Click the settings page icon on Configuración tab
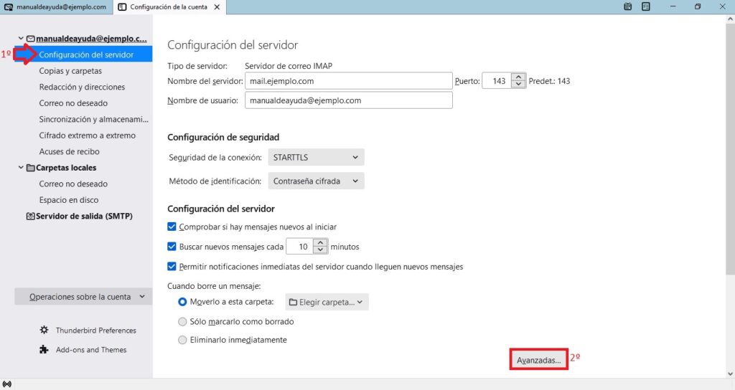The height and width of the screenshot is (390, 735). 122,7
